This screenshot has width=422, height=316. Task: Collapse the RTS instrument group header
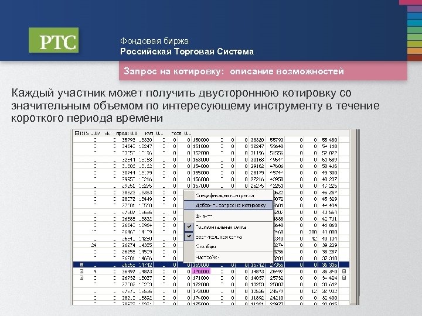[77, 133]
